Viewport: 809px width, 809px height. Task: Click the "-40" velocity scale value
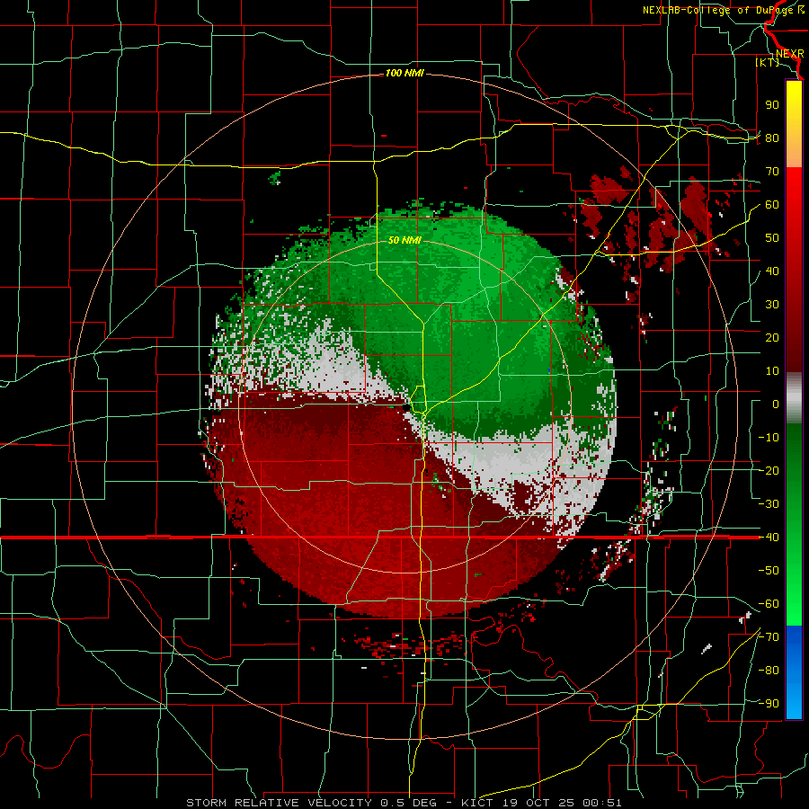[769, 538]
